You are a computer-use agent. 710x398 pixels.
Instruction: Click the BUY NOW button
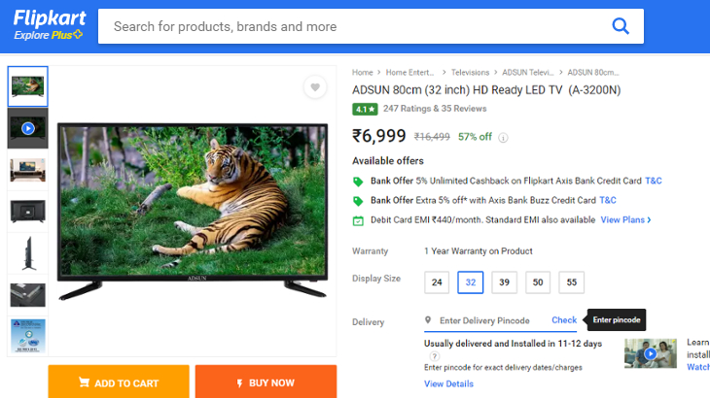(265, 382)
